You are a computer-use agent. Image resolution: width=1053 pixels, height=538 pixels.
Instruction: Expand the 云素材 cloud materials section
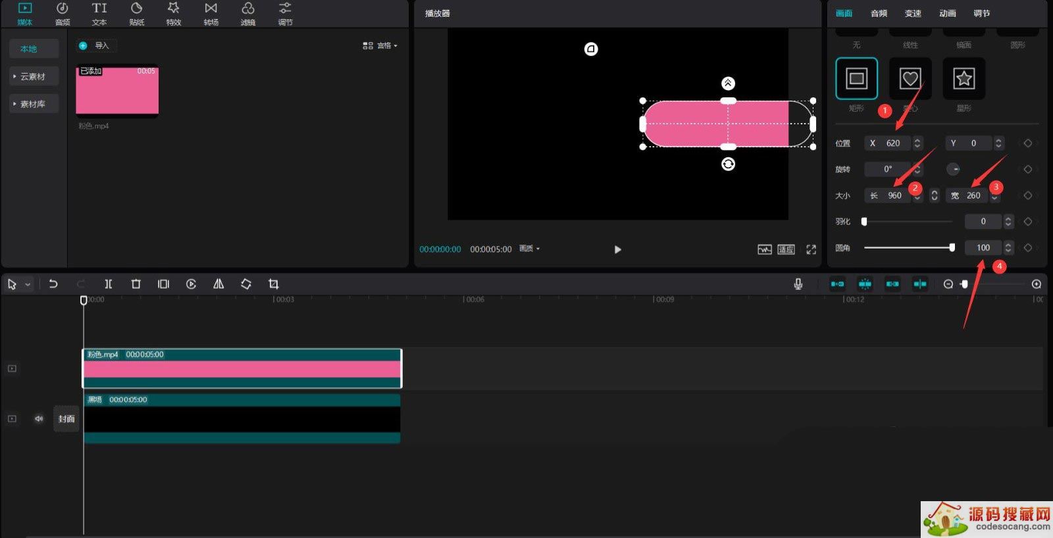pyautogui.click(x=33, y=77)
